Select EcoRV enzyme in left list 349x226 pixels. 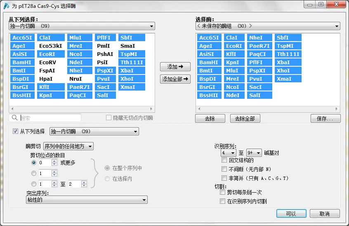48,63
